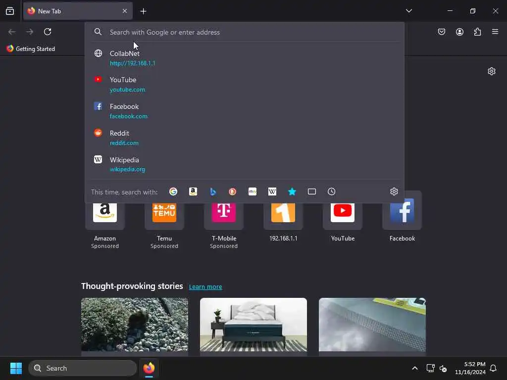Open Save to Pocket icon
This screenshot has width=507, height=380.
(x=442, y=32)
